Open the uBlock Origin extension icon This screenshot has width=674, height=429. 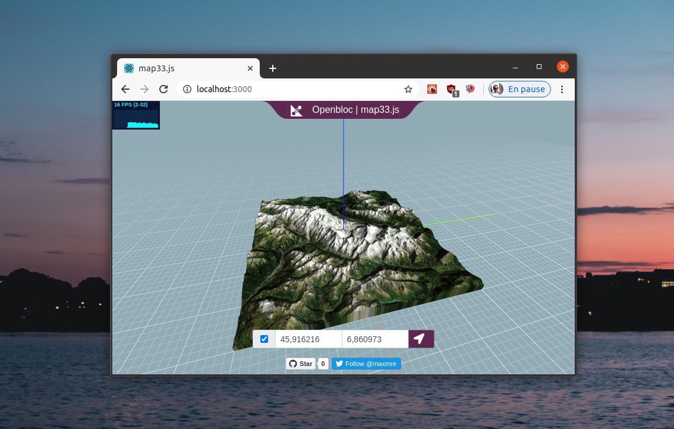point(451,89)
